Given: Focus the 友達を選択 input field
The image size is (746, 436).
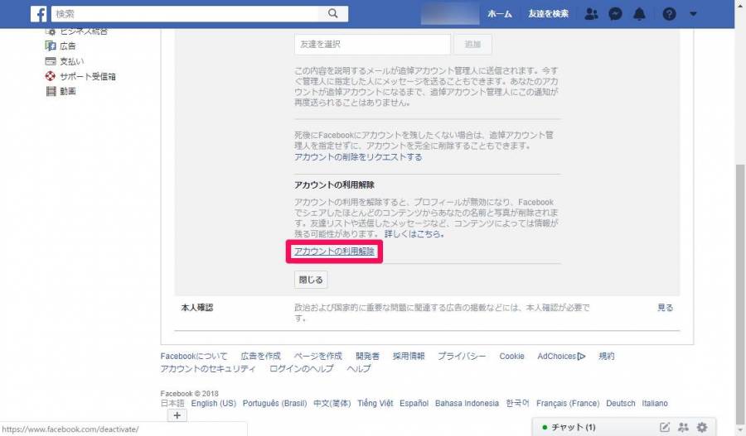Looking at the screenshot, I should (x=372, y=44).
